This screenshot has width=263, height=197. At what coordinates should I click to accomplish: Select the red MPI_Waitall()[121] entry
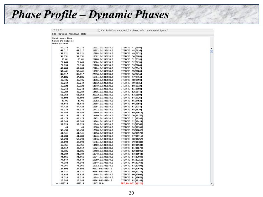click(x=132, y=183)
